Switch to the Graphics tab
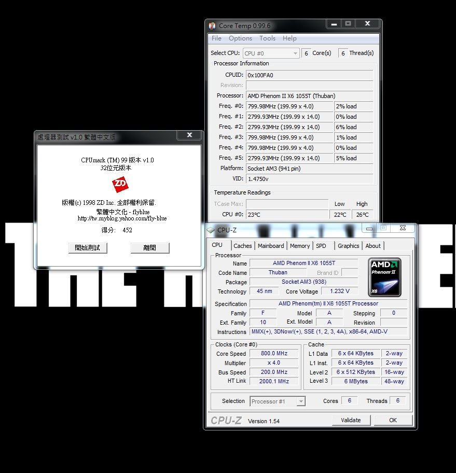The image size is (456, 473). pyautogui.click(x=348, y=246)
